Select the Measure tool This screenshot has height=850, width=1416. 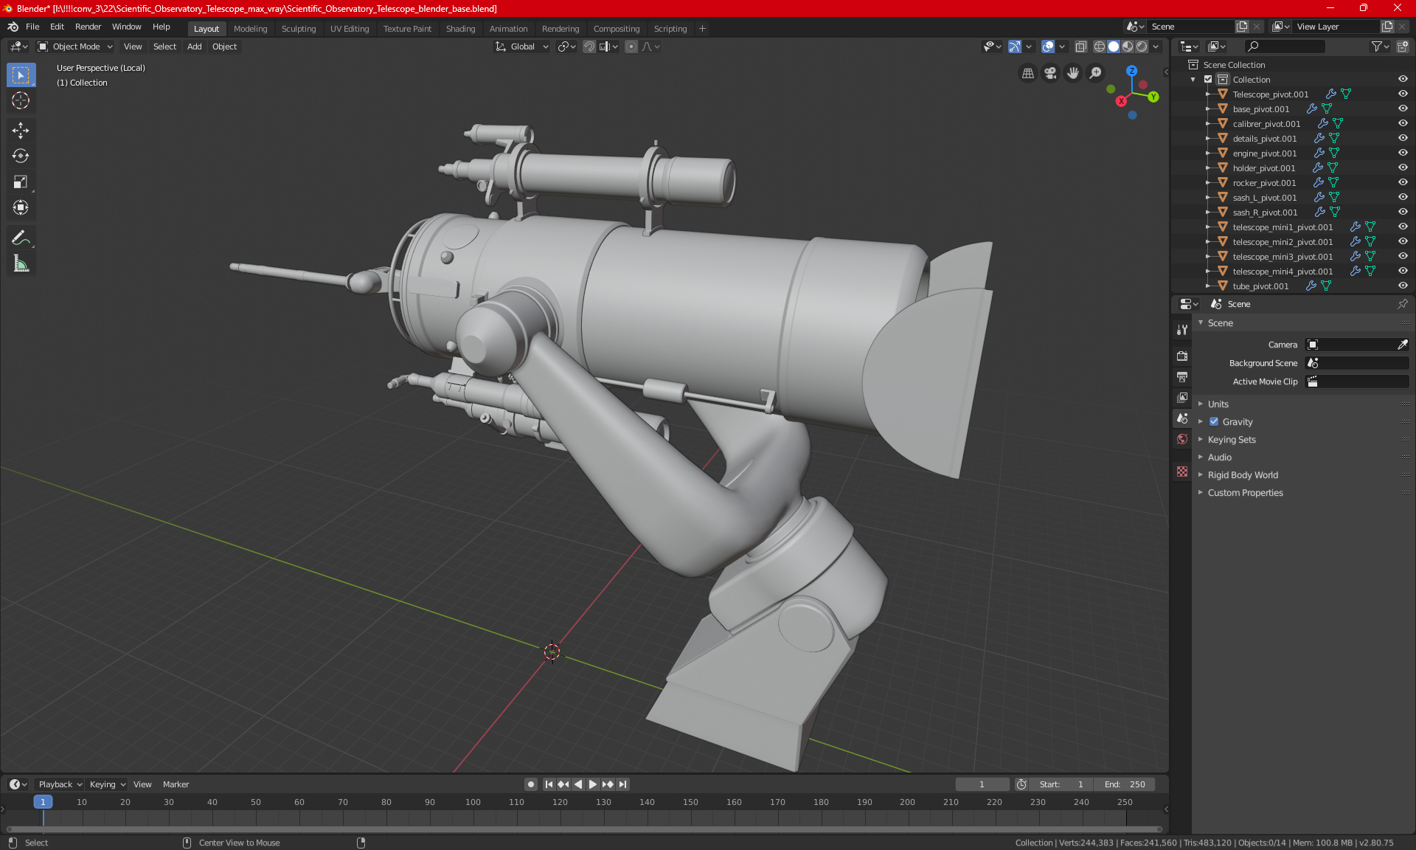(x=21, y=263)
